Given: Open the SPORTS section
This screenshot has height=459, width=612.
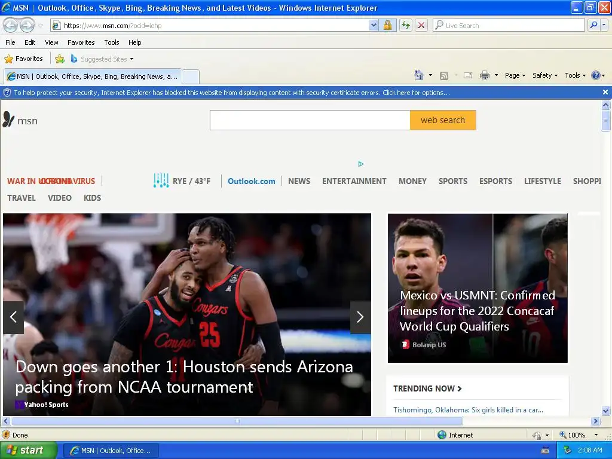Looking at the screenshot, I should [x=453, y=181].
